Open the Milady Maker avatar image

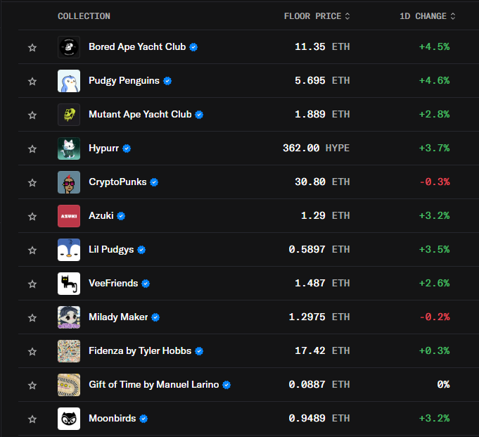click(x=69, y=317)
